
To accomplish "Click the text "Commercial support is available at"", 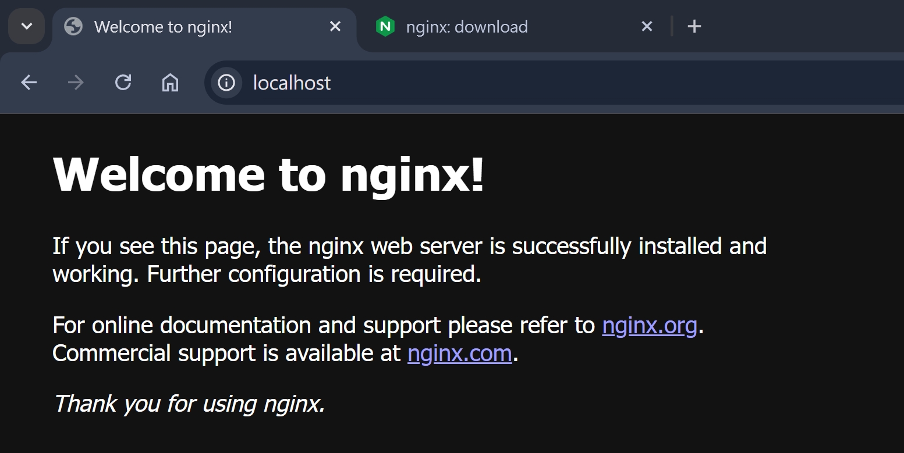I will pos(226,354).
